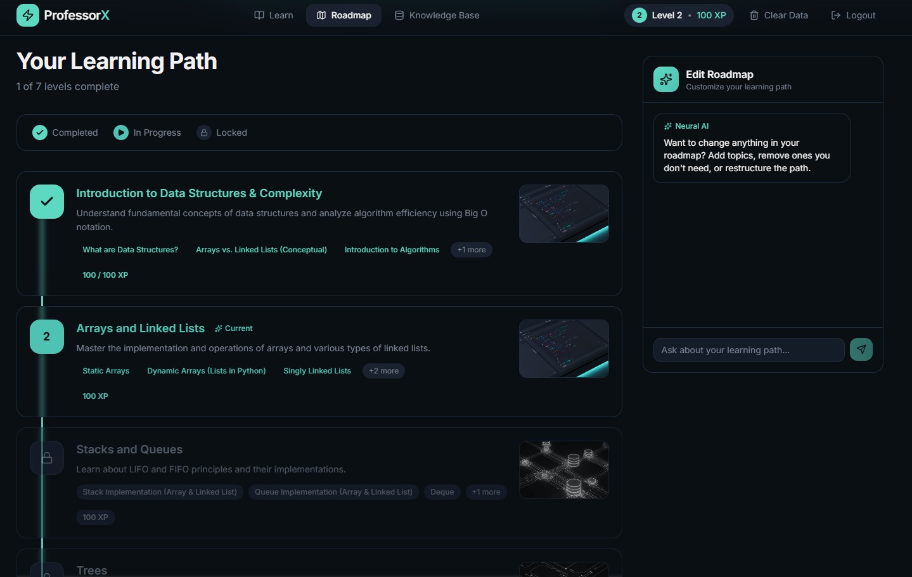The image size is (912, 577).
Task: Click the Neural AI sparkle icon in chat message
Action: coord(668,126)
